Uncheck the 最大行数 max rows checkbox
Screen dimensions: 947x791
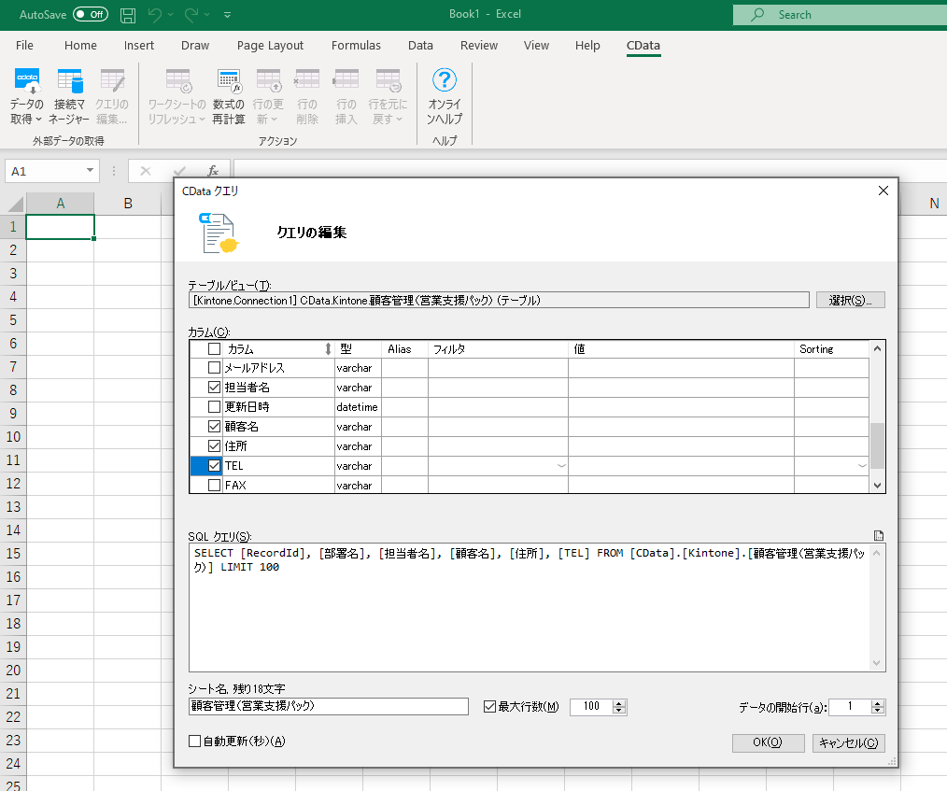(489, 706)
